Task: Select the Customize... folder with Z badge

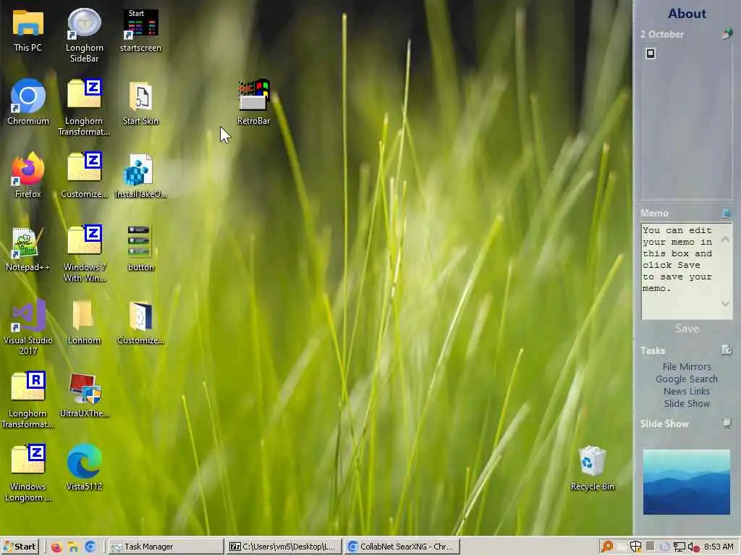Action: [x=84, y=175]
